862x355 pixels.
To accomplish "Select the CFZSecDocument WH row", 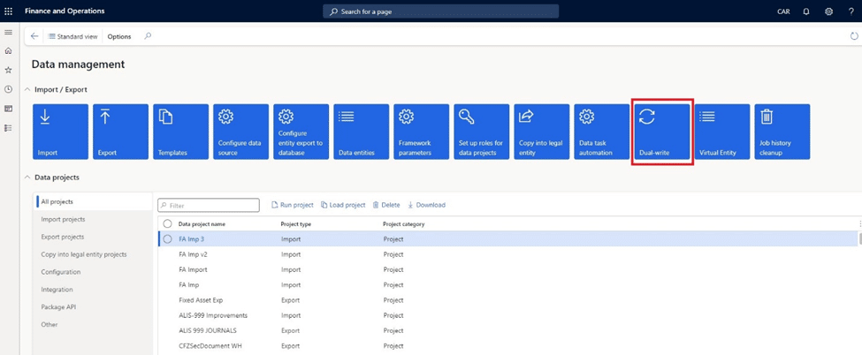I will [508, 346].
